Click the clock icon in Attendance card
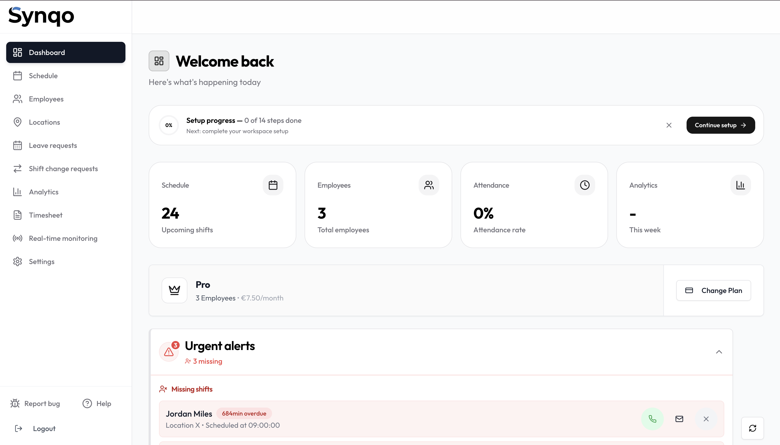This screenshot has height=445, width=780. point(584,185)
